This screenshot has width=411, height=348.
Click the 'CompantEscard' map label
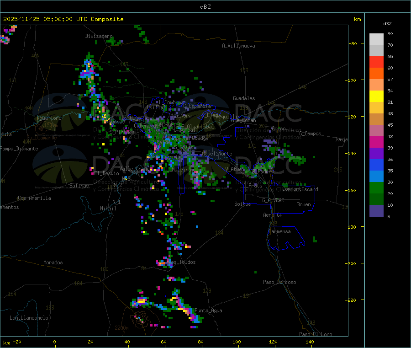click(x=300, y=189)
